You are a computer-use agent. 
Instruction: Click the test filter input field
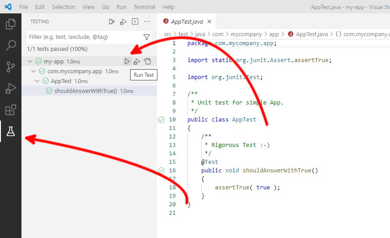[x=83, y=37]
